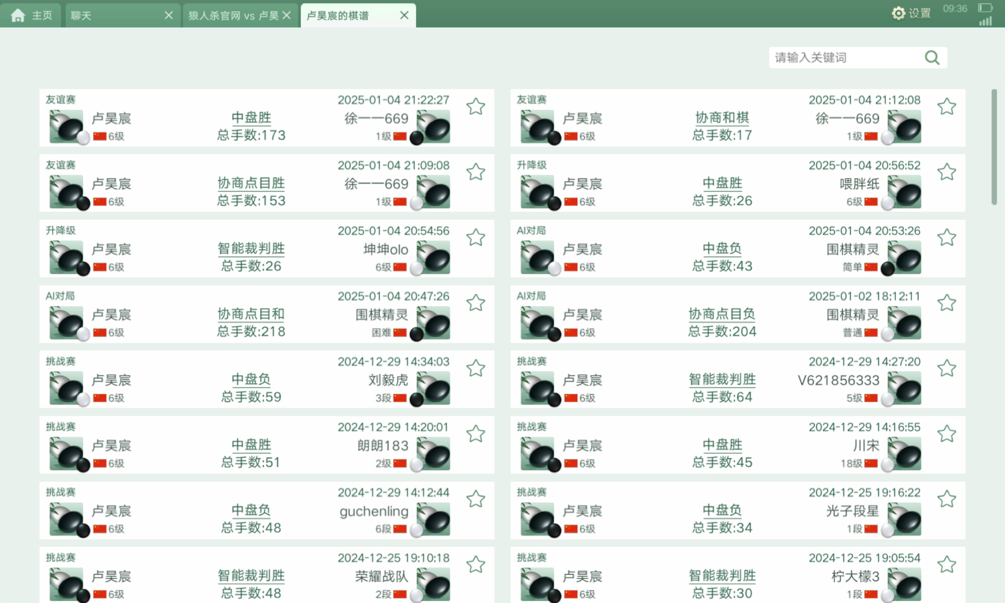Image resolution: width=1005 pixels, height=603 pixels.
Task: Close the 聊天 tab
Action: point(169,16)
